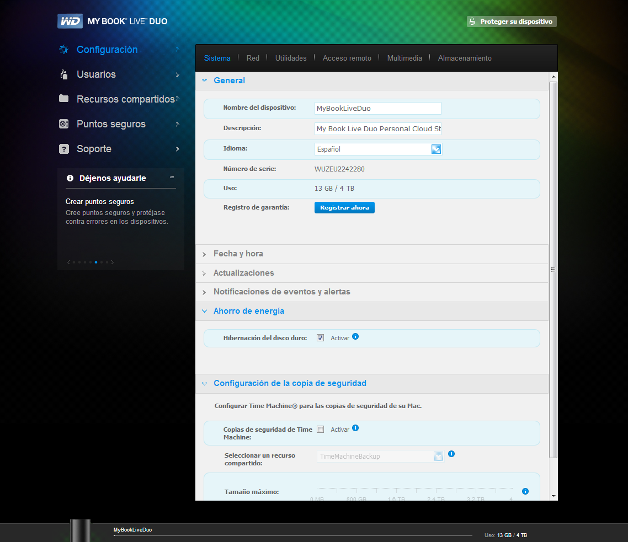The image size is (628, 542).
Task: Switch to the Red tab
Action: (x=253, y=58)
